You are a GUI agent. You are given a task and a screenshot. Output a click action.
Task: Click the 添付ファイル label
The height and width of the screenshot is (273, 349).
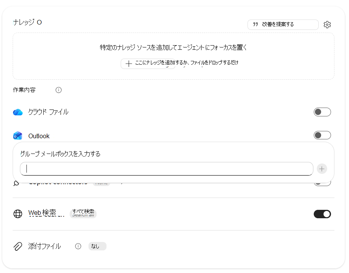tap(44, 246)
